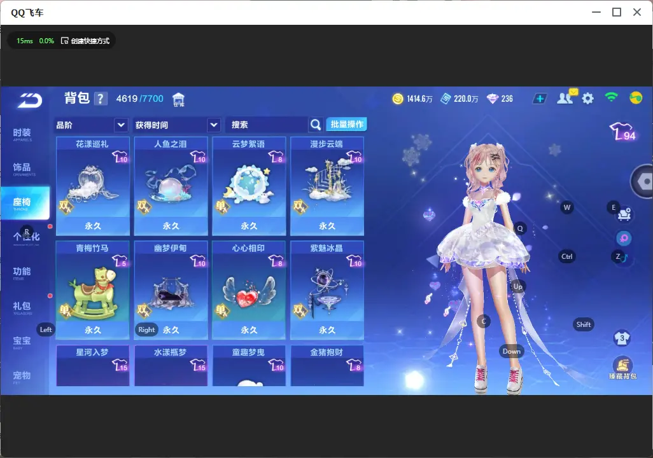Select the 幽梦伊甸 seat item
653x458 pixels.
point(171,290)
